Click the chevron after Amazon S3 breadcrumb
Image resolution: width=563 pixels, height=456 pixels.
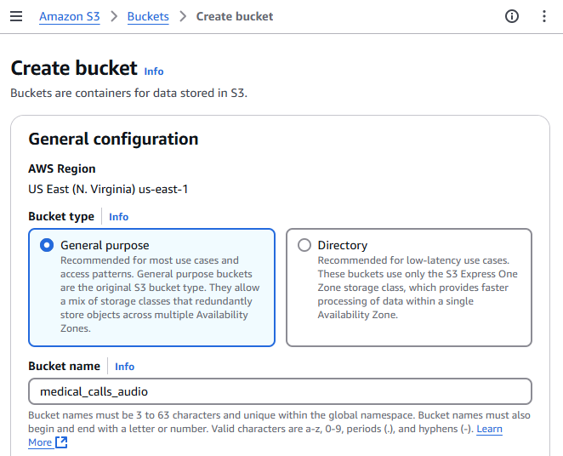113,16
